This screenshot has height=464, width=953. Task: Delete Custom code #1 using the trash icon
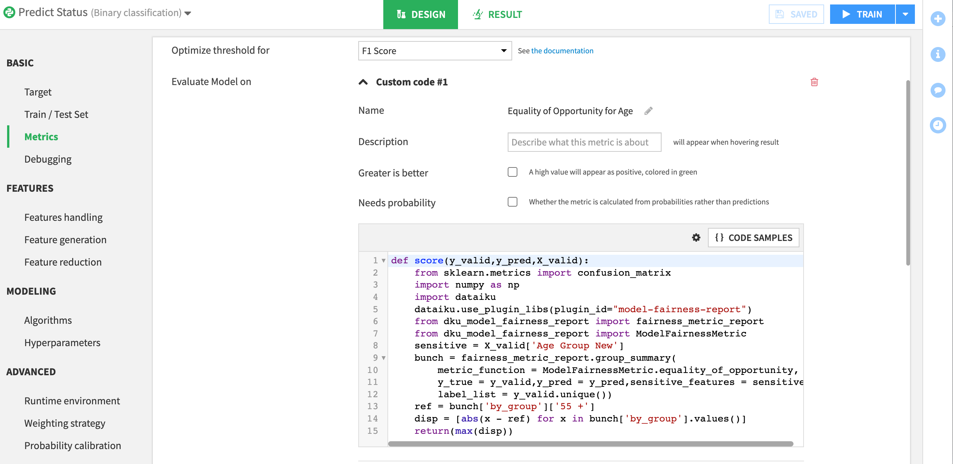click(814, 82)
